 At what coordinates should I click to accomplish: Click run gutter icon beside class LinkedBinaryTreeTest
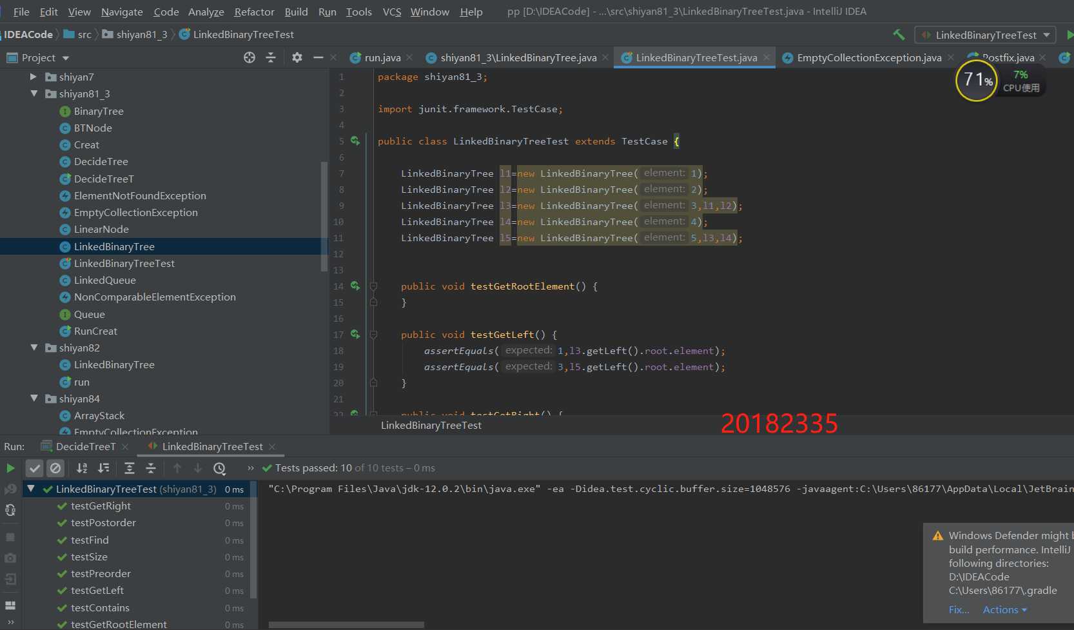point(355,141)
